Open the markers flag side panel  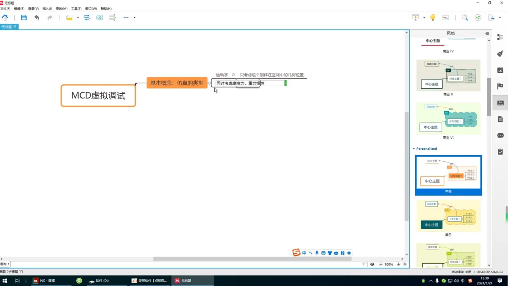point(500,86)
